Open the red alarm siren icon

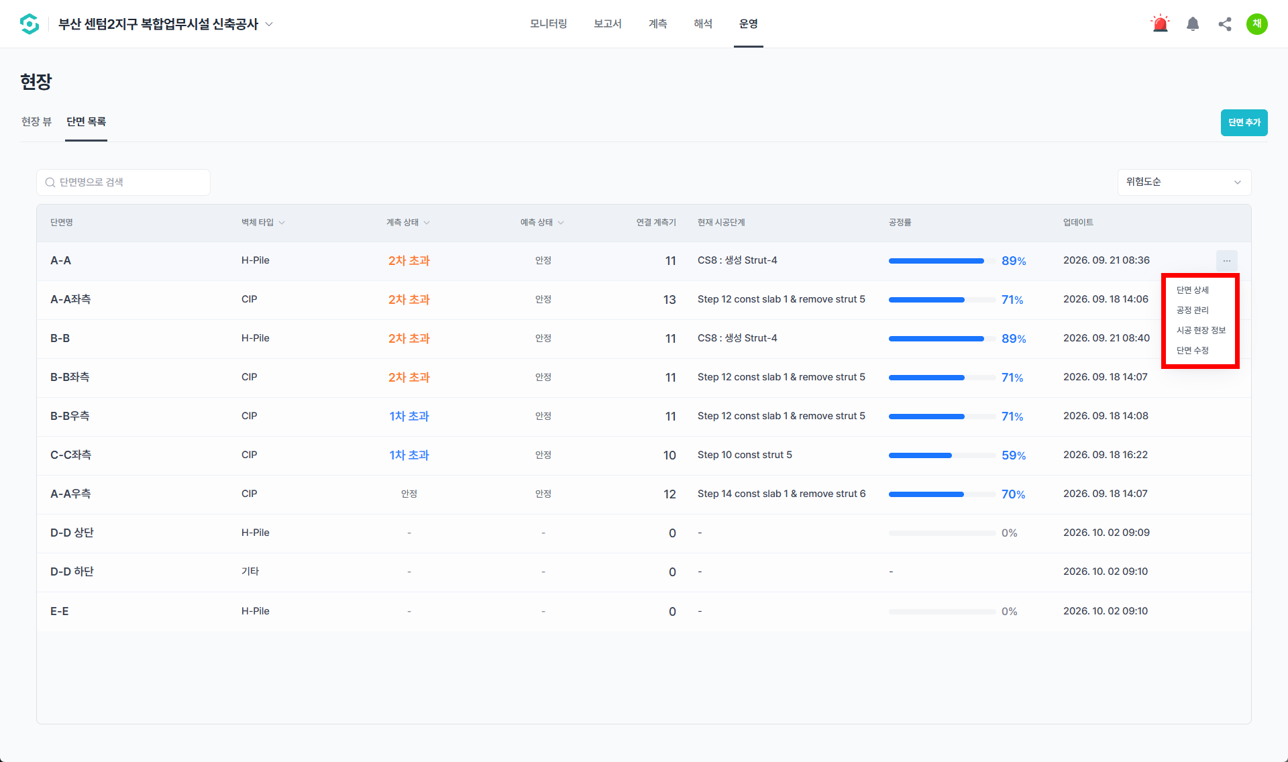coord(1160,24)
